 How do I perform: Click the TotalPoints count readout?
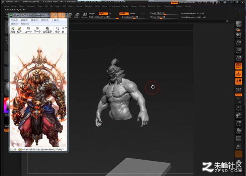193,17
